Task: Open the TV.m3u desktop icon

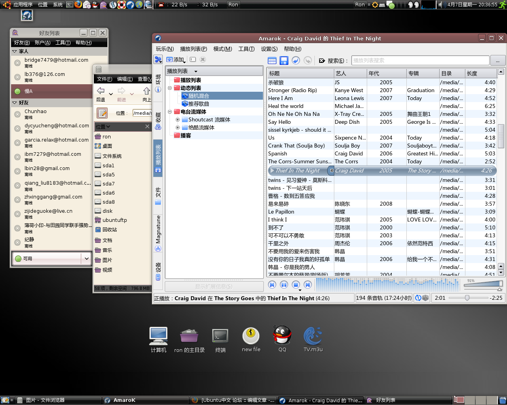Action: (313, 339)
